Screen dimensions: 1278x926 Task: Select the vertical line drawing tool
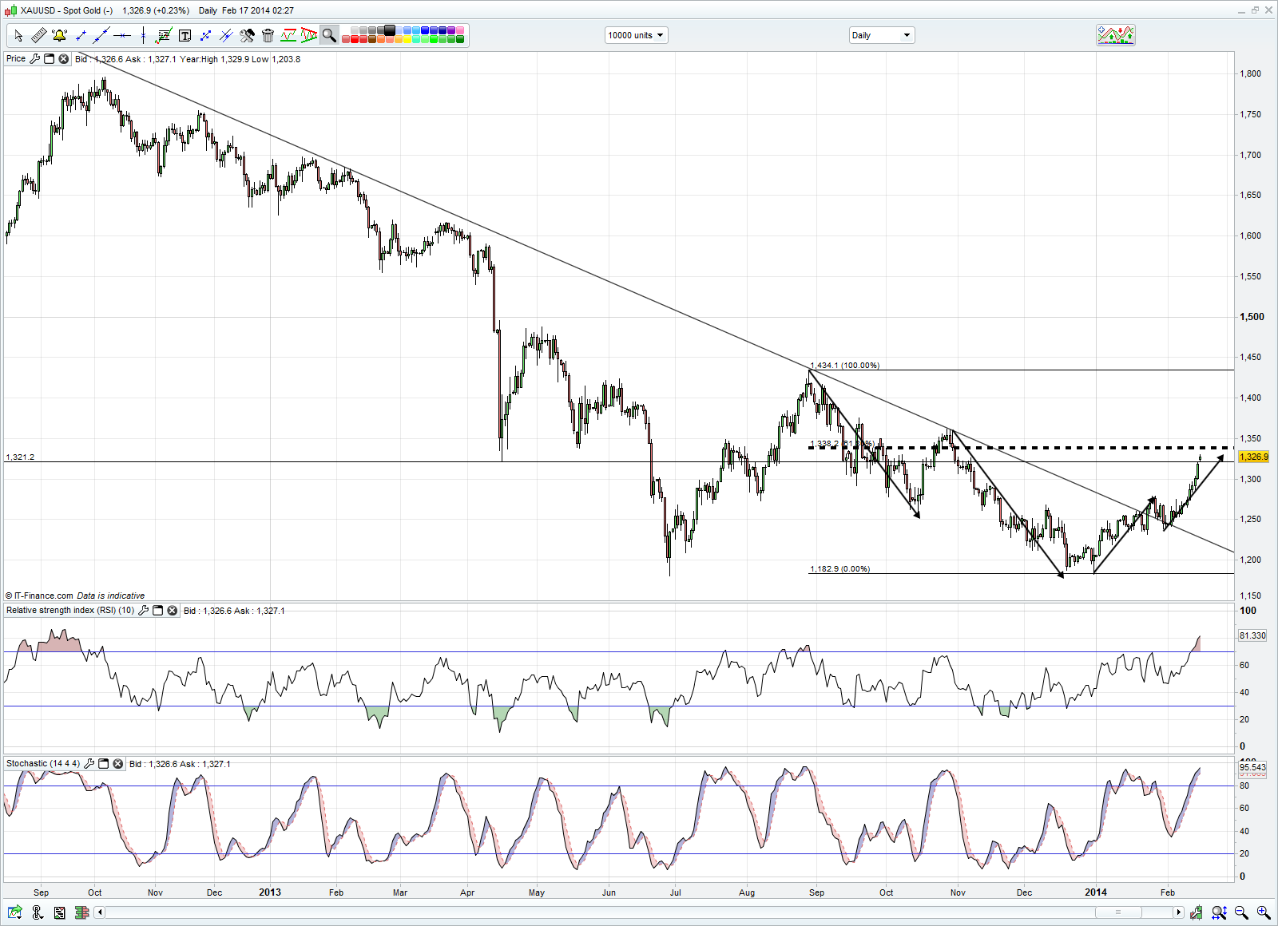click(x=143, y=35)
